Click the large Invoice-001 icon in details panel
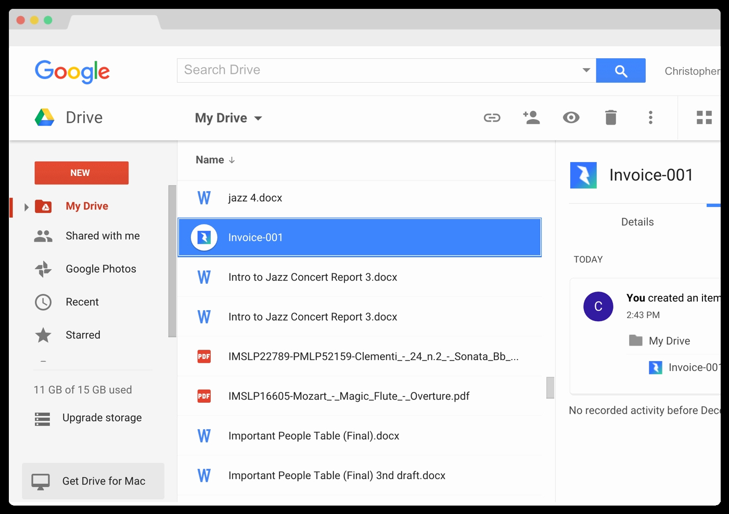 click(x=583, y=175)
